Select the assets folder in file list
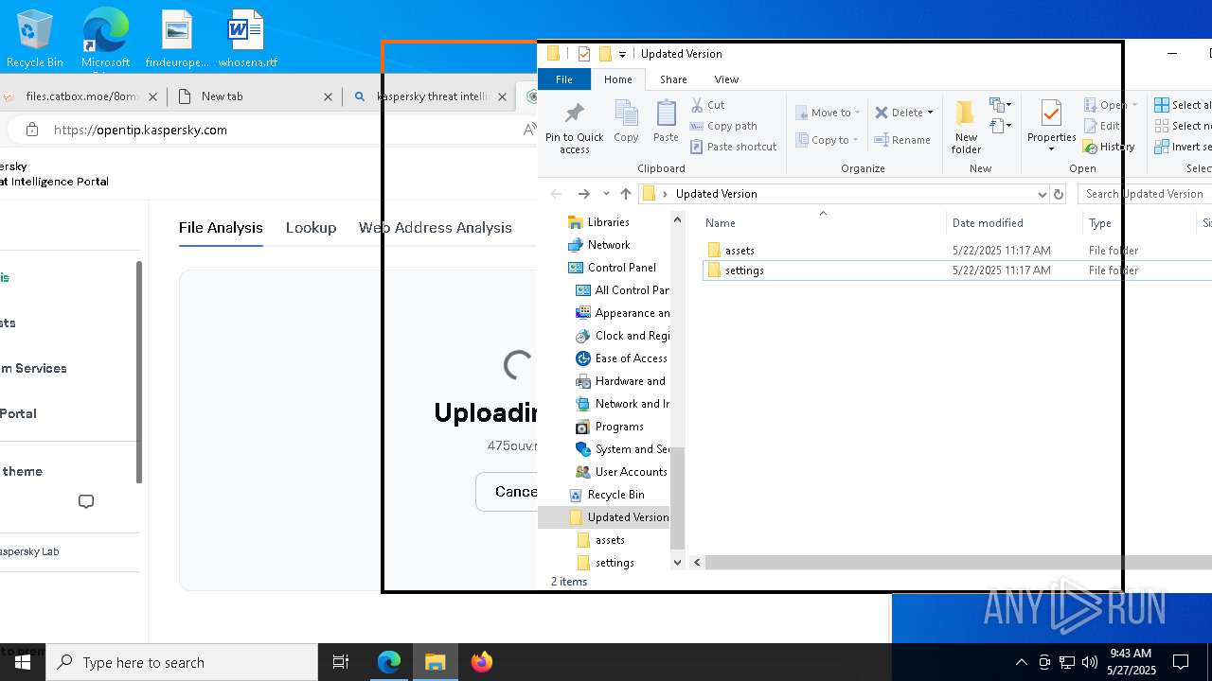The height and width of the screenshot is (681, 1212). click(740, 251)
